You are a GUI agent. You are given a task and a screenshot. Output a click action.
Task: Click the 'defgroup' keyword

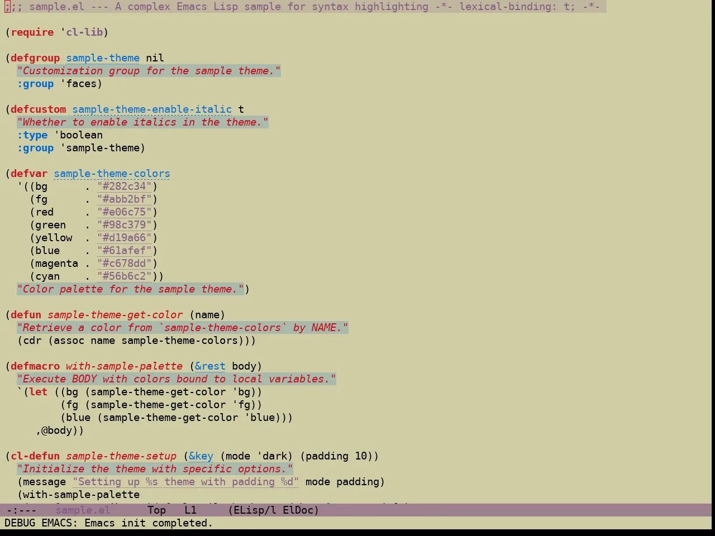tap(35, 58)
